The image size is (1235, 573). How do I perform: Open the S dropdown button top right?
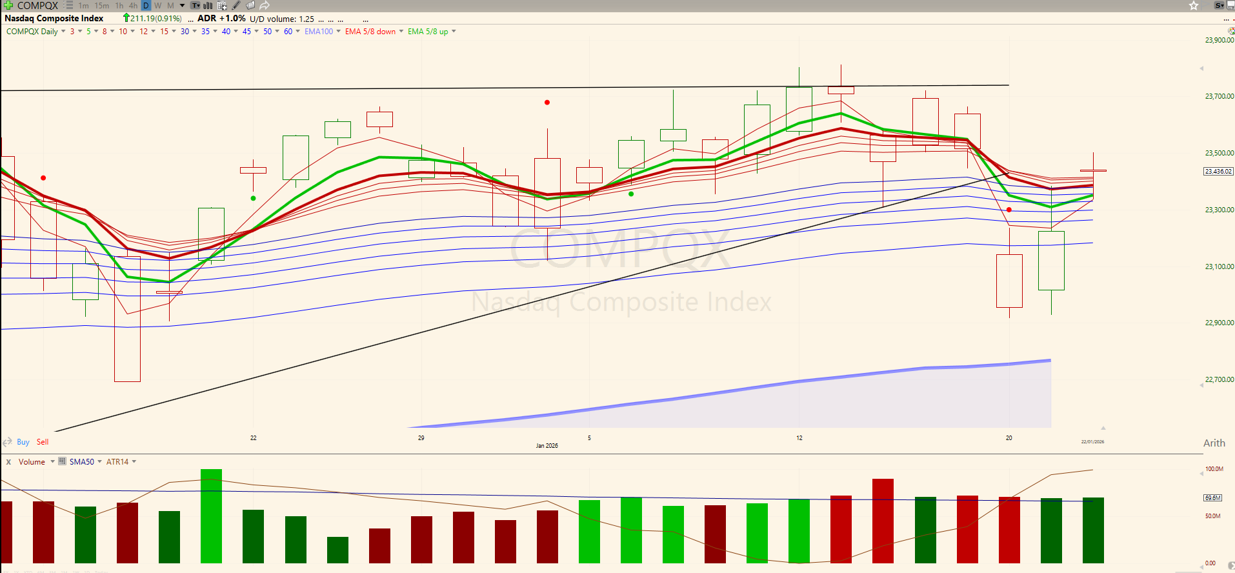[x=1219, y=5]
